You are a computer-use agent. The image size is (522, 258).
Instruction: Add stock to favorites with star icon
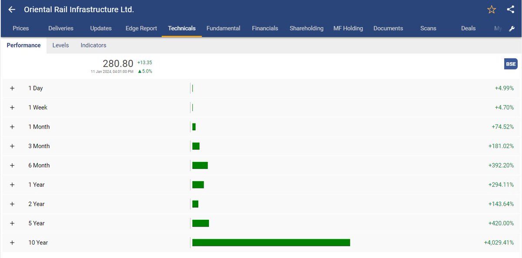tap(492, 10)
